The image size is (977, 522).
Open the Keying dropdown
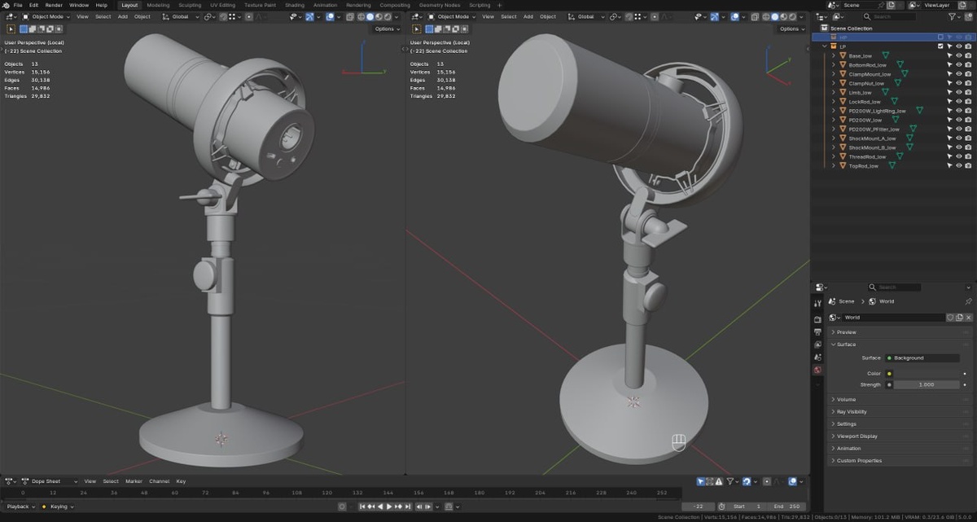pos(62,507)
